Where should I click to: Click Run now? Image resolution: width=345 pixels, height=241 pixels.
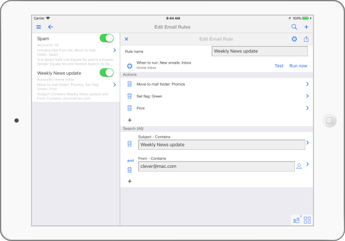coord(298,66)
